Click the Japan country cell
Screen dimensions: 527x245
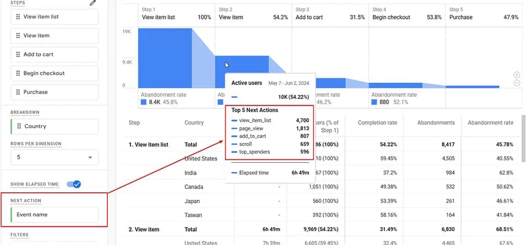coord(192,202)
